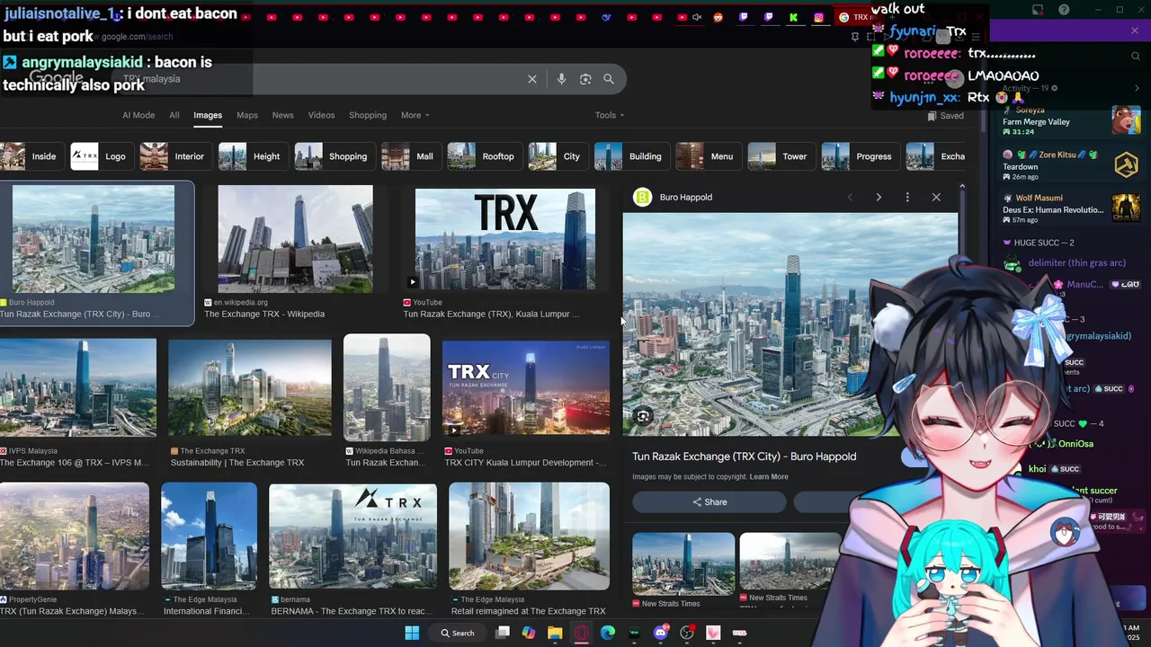The image size is (1151, 647).
Task: Open Task View from taskbar
Action: (503, 633)
